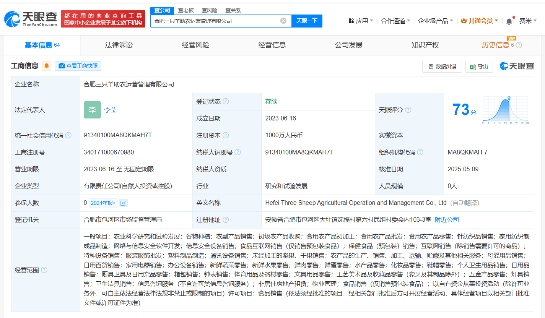Click the 导出 export button
This screenshot has width=545, height=318.
tap(479, 67)
